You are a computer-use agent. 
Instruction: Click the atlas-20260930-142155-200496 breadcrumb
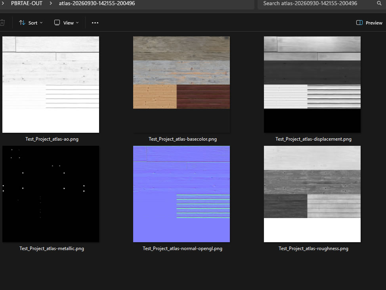tap(97, 4)
